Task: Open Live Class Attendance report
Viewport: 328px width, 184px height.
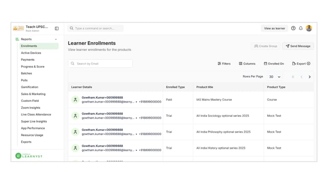Action: pyautogui.click(x=36, y=115)
